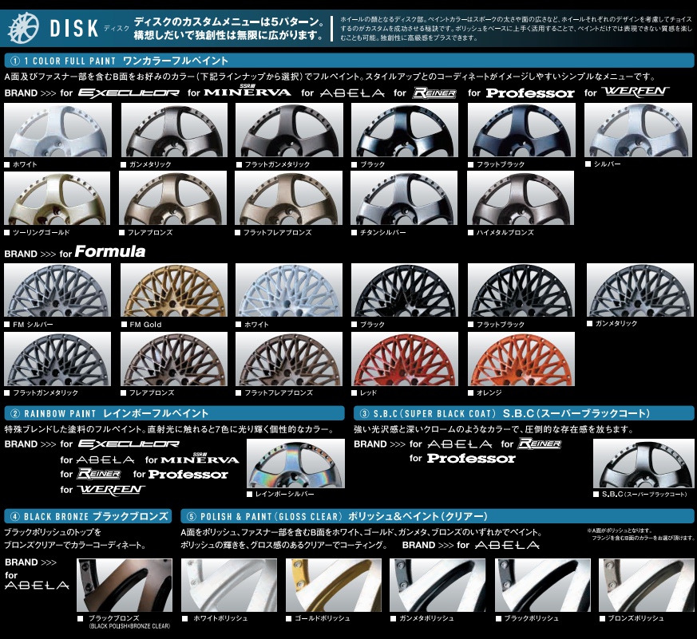The width and height of the screenshot is (697, 639).
Task: Click the '(BLACK POLISH×BRONZE CLEAR)' caption
Action: tap(129, 626)
